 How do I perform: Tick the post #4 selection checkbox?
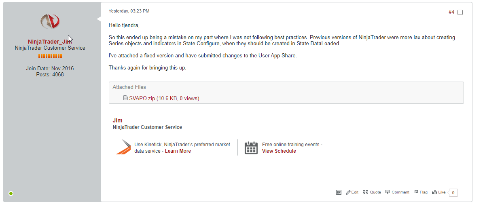coord(460,13)
